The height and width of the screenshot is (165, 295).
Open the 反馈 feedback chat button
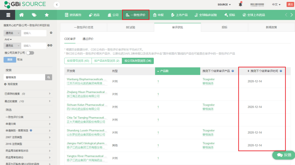pos(284,155)
